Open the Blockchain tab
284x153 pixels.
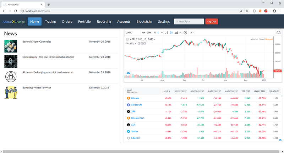(x=144, y=22)
